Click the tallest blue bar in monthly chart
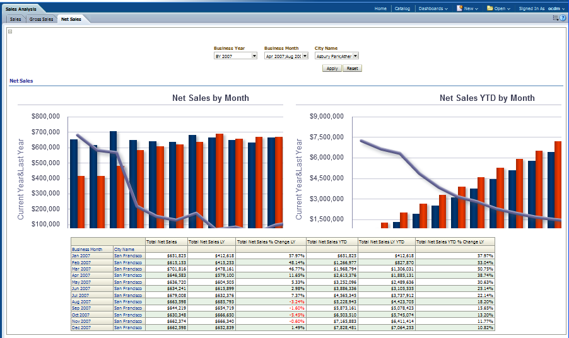The width and height of the screenshot is (569, 338). tap(113, 180)
